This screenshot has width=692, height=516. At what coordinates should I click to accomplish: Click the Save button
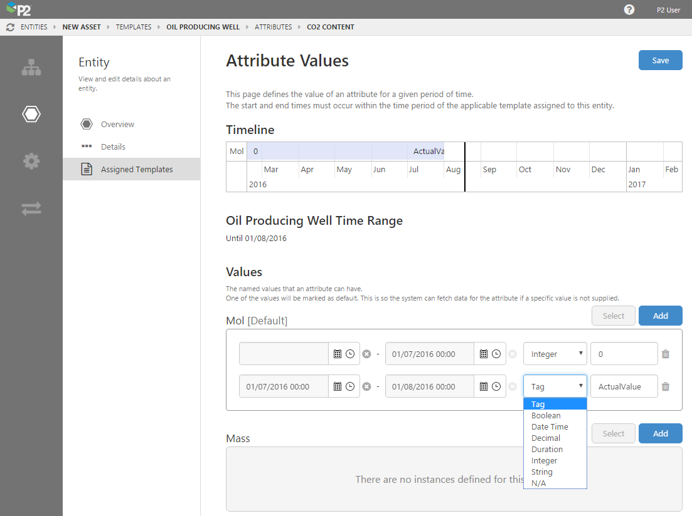point(660,60)
